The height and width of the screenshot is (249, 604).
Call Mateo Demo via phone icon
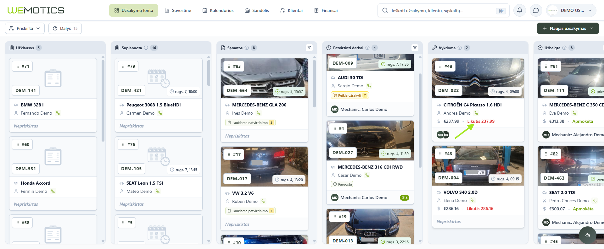coord(158,191)
